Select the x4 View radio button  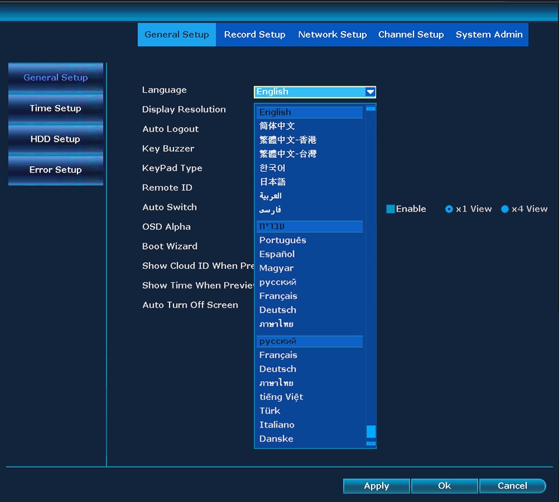[504, 209]
